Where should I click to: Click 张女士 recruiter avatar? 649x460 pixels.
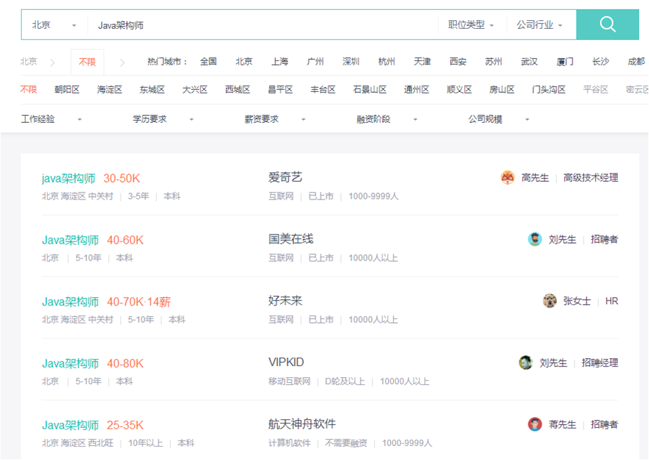pos(549,301)
